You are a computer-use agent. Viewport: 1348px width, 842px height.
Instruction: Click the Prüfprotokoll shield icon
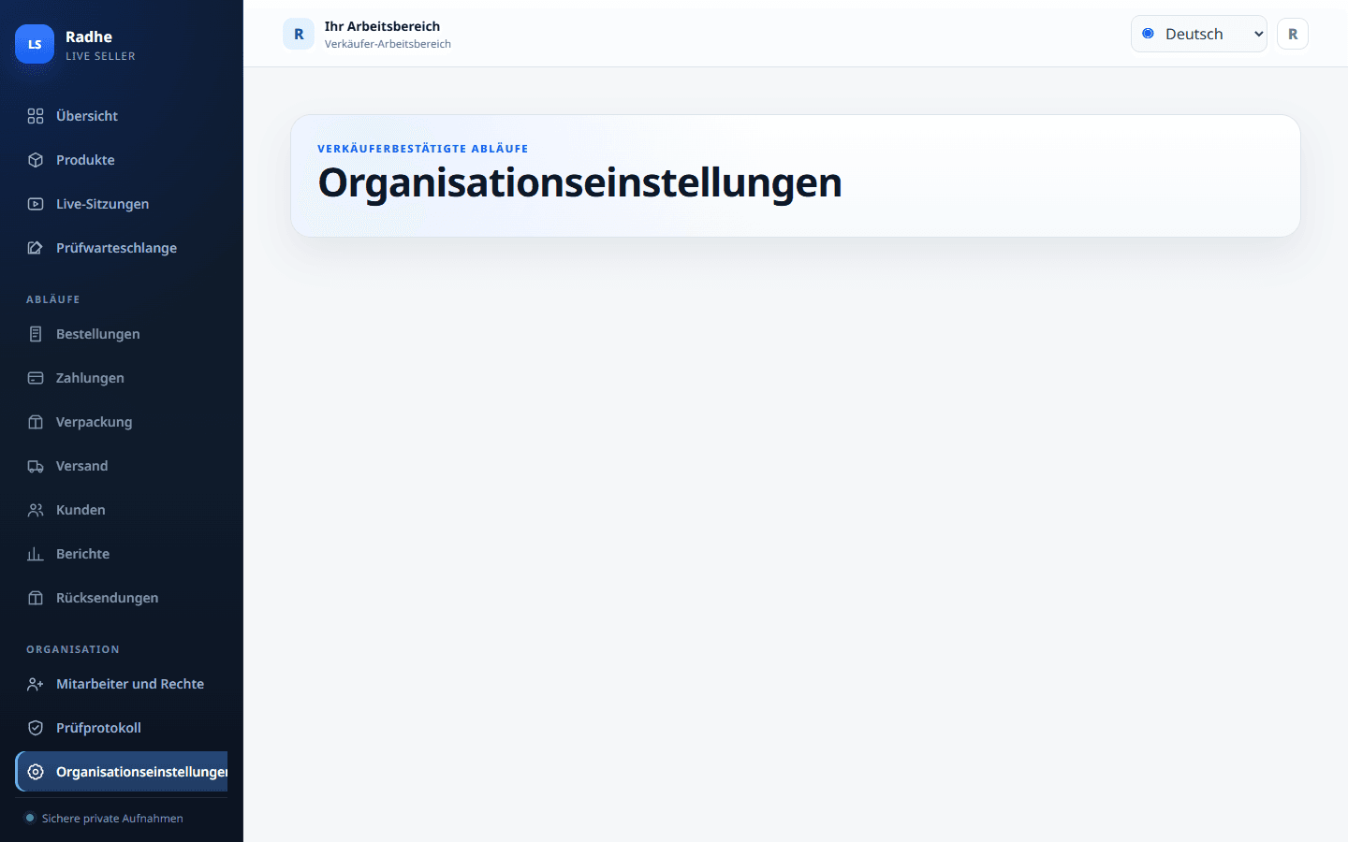(x=36, y=728)
